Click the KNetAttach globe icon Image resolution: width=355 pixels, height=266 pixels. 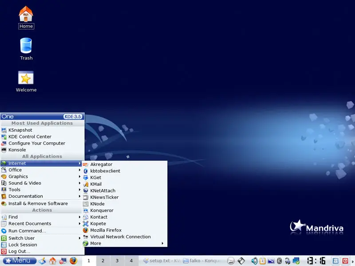point(85,191)
